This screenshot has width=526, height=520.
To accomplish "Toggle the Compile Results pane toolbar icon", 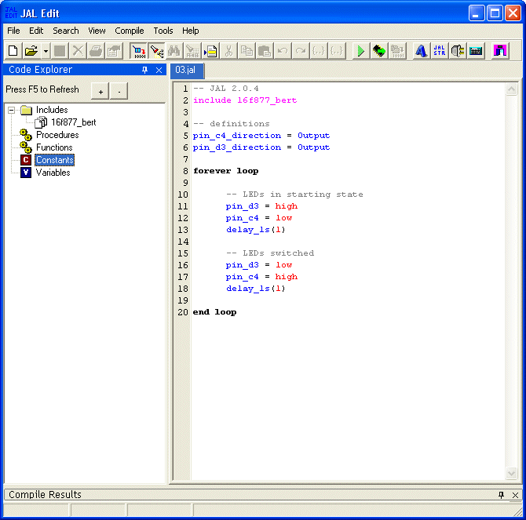I will tap(138, 51).
